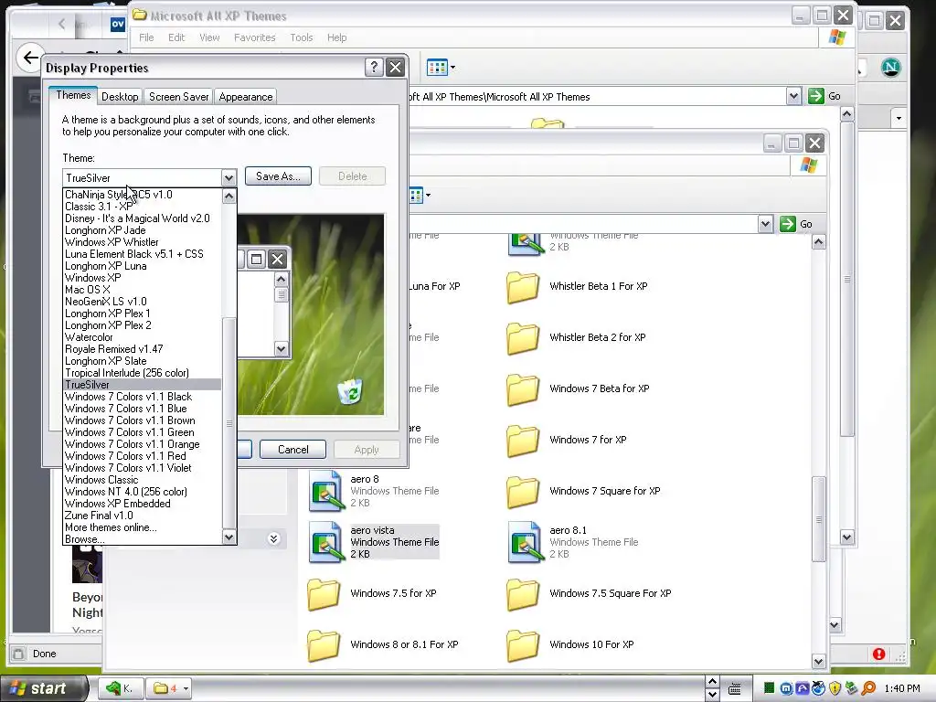This screenshot has height=702, width=936.
Task: Expand the double-chevron task pane section
Action: click(273, 539)
